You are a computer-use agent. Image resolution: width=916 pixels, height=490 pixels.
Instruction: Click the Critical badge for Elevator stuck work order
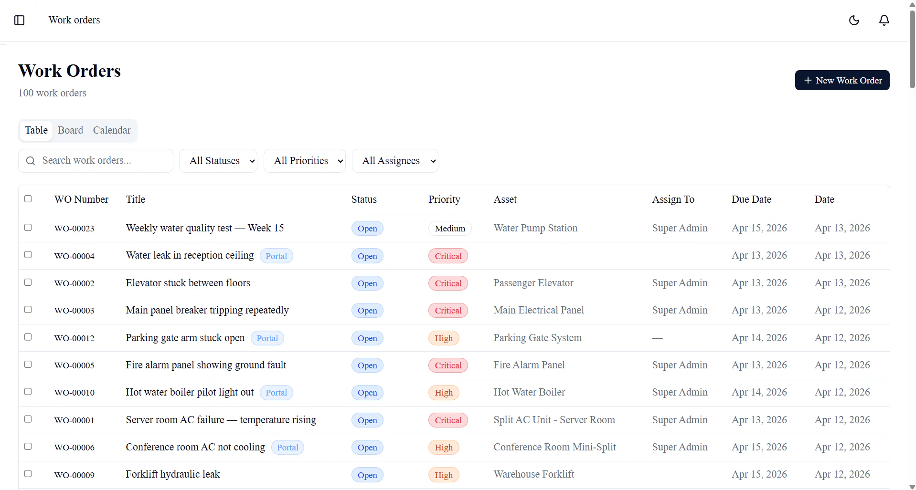447,283
